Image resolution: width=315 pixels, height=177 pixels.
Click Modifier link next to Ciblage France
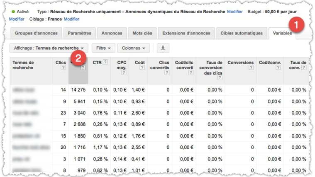[71, 19]
